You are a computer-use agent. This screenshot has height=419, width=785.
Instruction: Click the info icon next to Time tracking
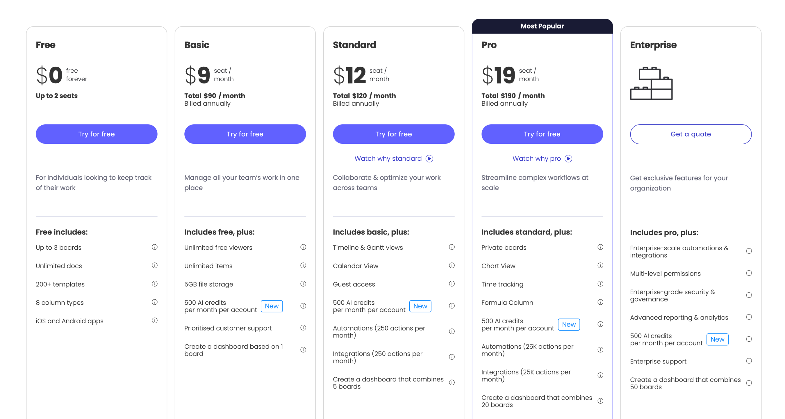click(x=601, y=284)
